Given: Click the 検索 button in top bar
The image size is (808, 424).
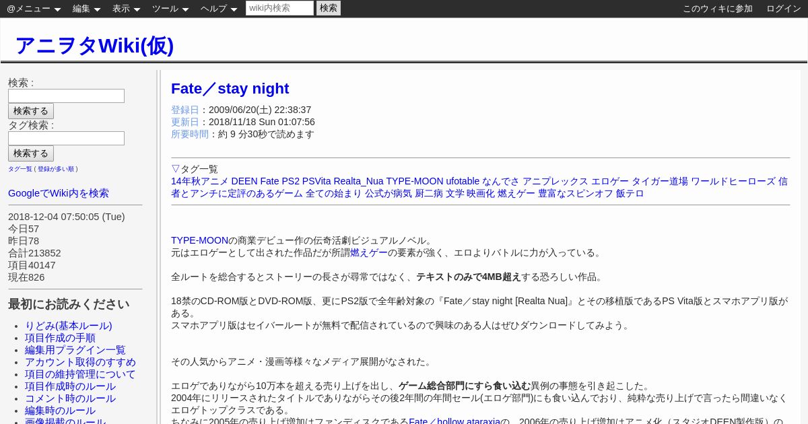Looking at the screenshot, I should [x=329, y=8].
